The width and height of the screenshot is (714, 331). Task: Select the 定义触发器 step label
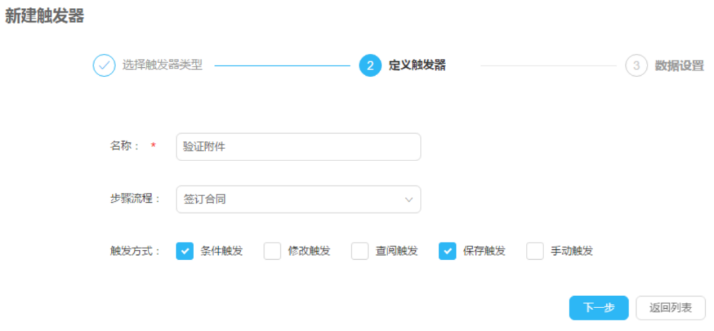tap(417, 66)
